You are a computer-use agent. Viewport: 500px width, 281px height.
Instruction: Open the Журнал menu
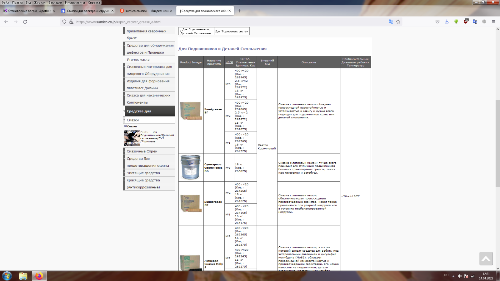click(40, 2)
